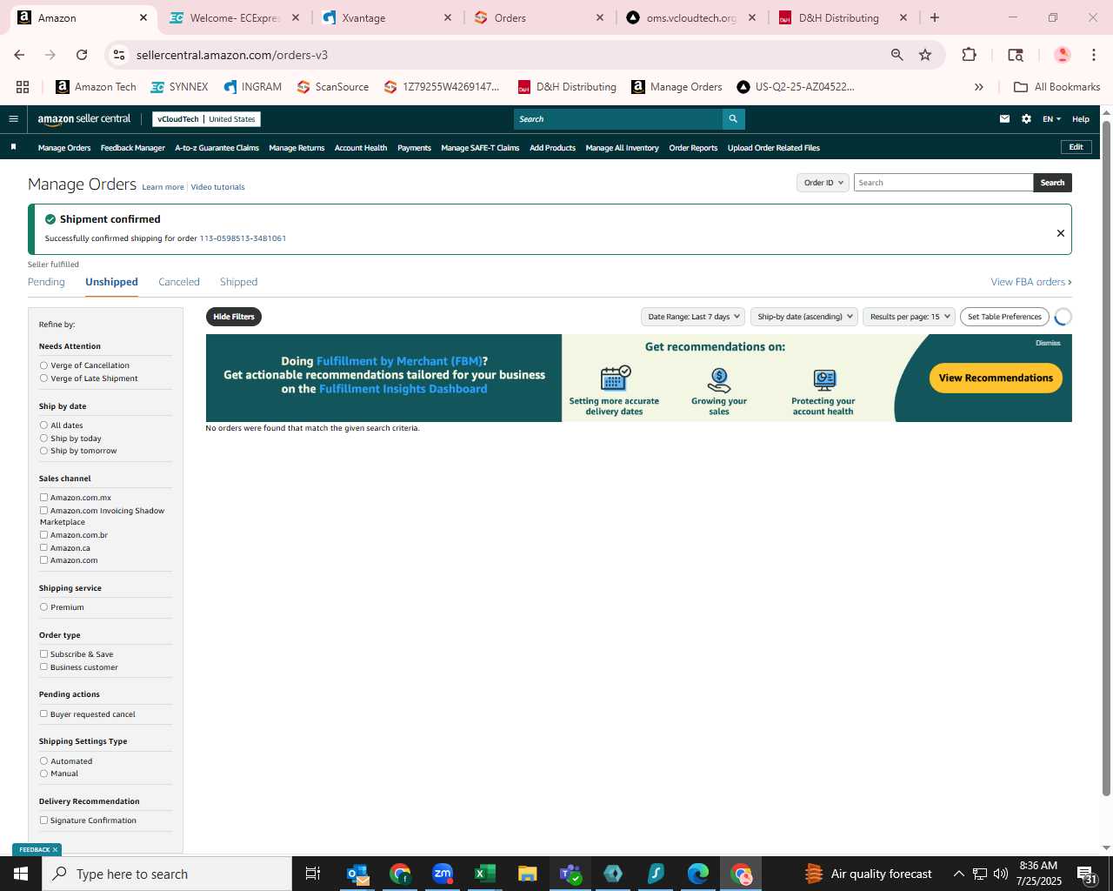Reload the page with the browser refresh icon

coord(82,55)
